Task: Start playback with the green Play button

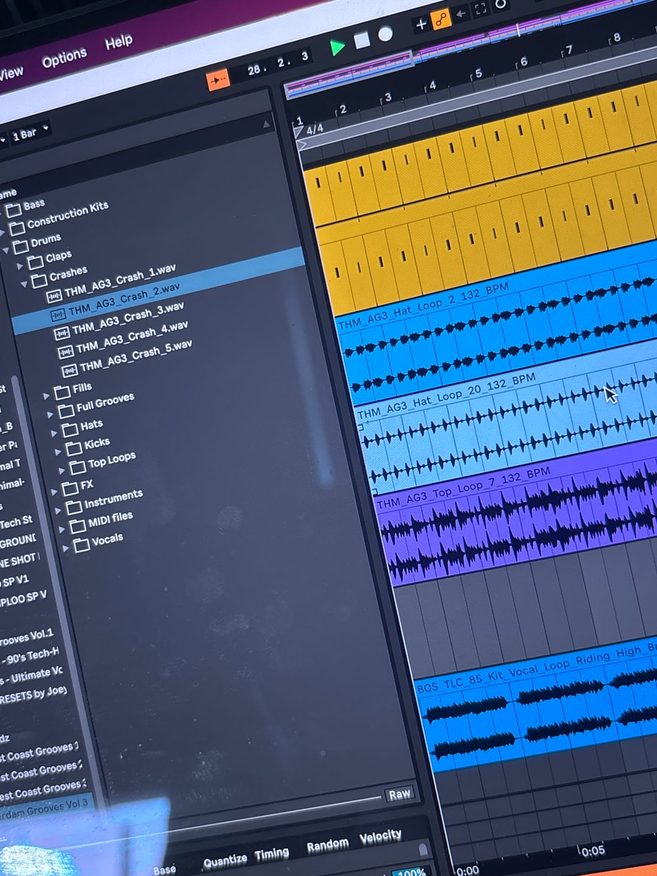Action: pos(336,47)
